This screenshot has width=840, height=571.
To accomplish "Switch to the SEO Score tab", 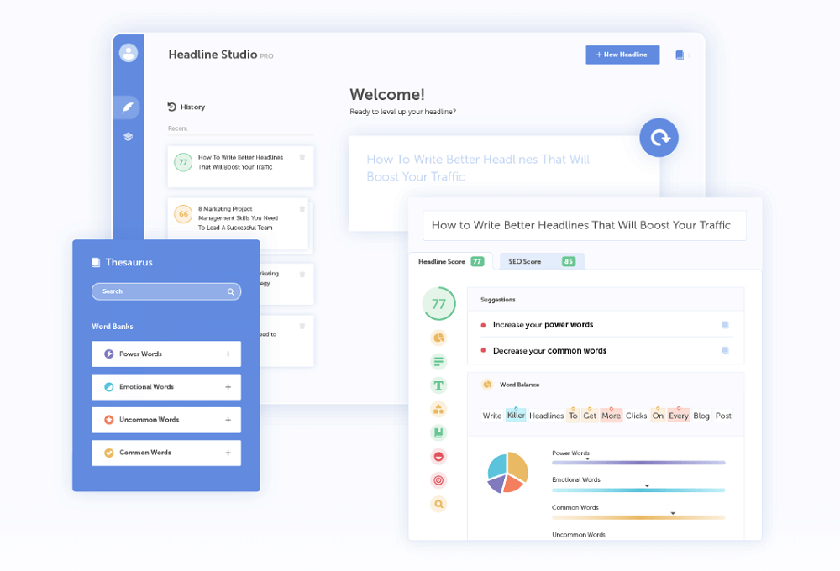I will tap(542, 261).
